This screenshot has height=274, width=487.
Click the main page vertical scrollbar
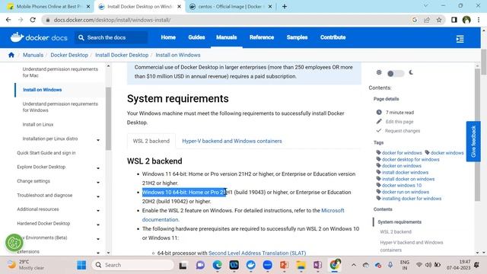pos(484,62)
